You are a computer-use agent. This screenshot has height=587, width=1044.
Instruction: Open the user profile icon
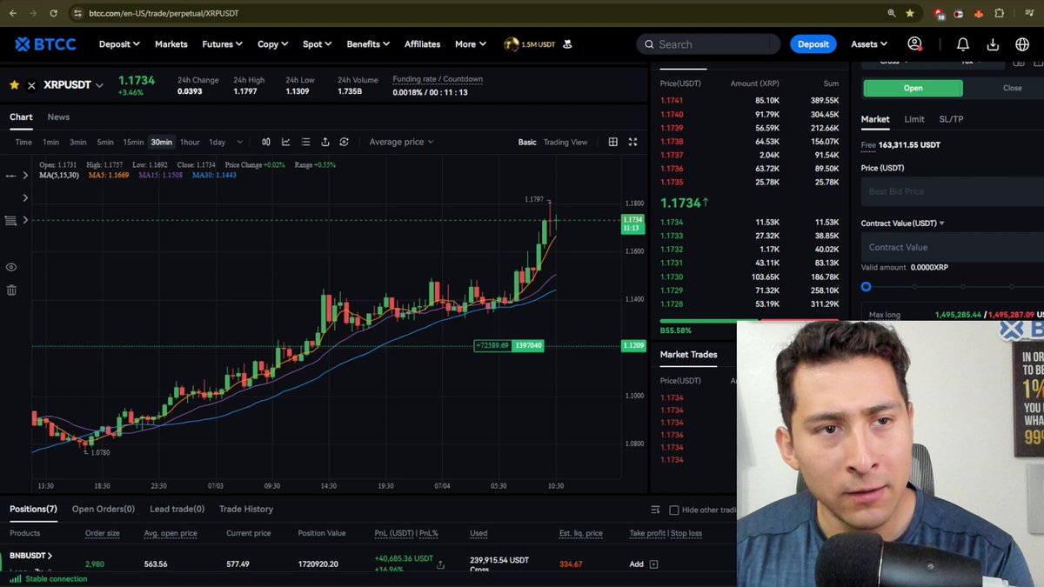pos(914,43)
